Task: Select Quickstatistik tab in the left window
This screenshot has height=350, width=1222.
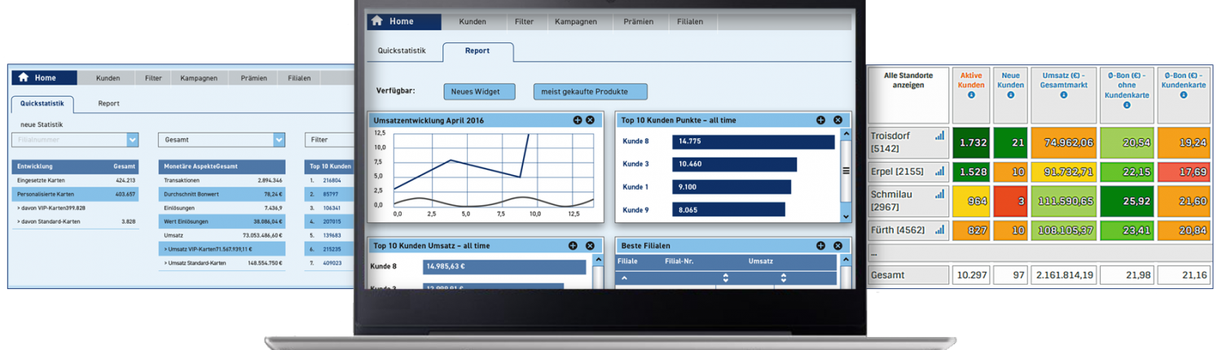Action: [x=42, y=104]
